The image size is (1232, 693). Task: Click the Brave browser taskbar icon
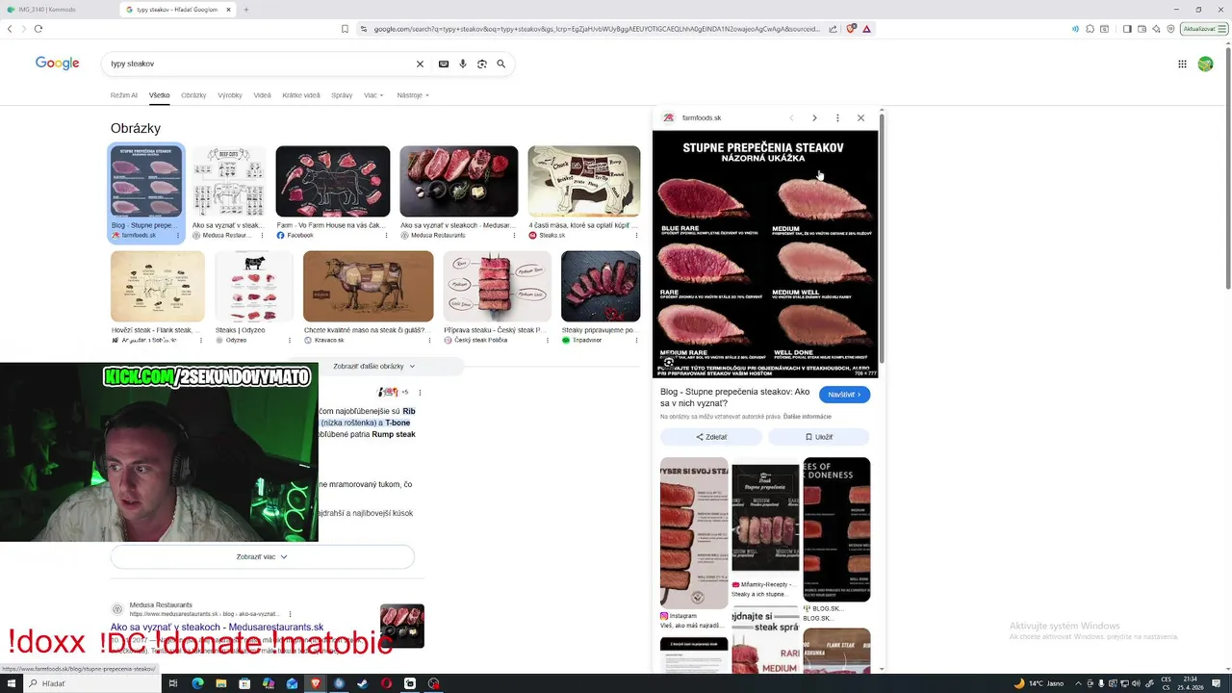click(x=315, y=683)
